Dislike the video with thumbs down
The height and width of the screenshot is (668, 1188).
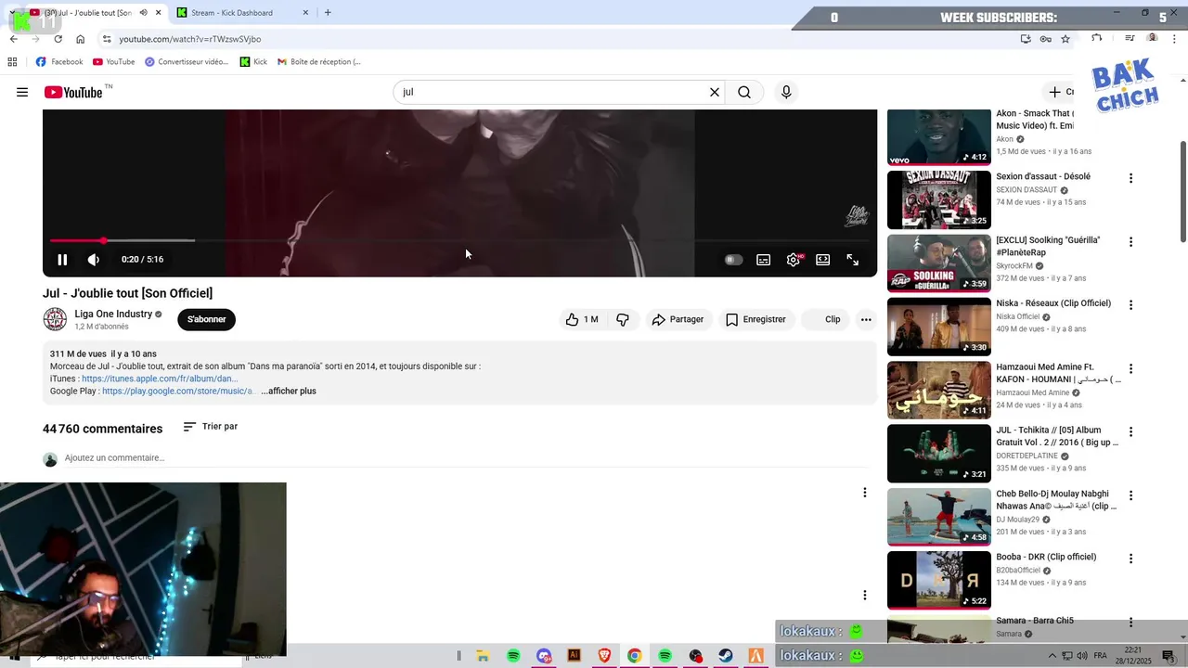[623, 319]
